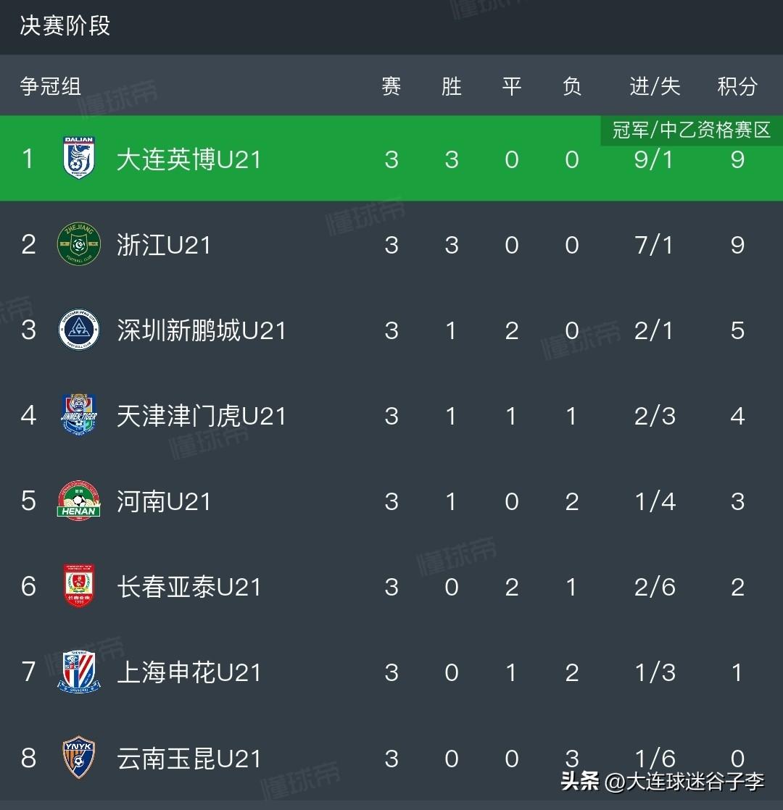Click the Dalian Yingbo U21 team crest
This screenshot has height=810, width=783.
(x=78, y=157)
